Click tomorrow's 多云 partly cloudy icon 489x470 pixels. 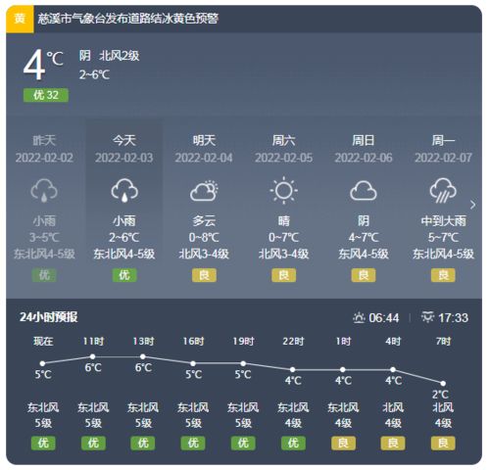204,190
